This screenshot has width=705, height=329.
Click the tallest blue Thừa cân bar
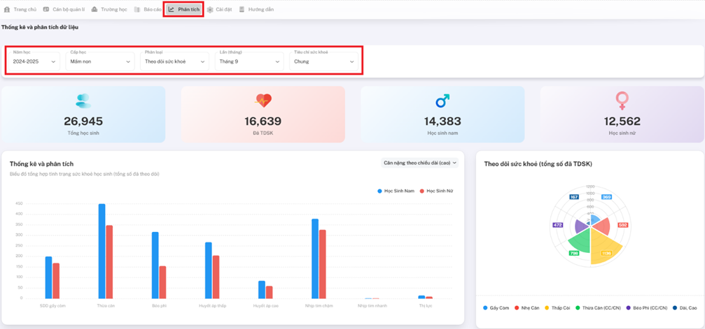pos(102,251)
